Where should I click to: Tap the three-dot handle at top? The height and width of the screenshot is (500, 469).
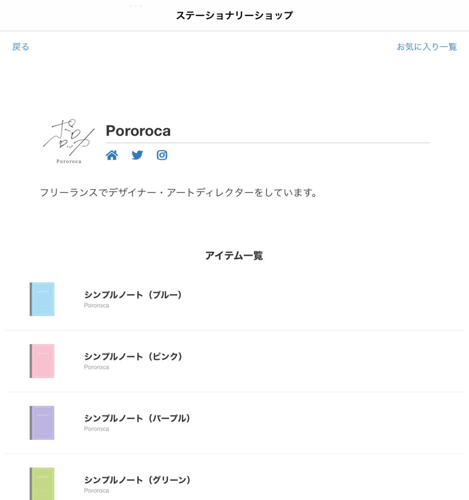tap(136, 6)
